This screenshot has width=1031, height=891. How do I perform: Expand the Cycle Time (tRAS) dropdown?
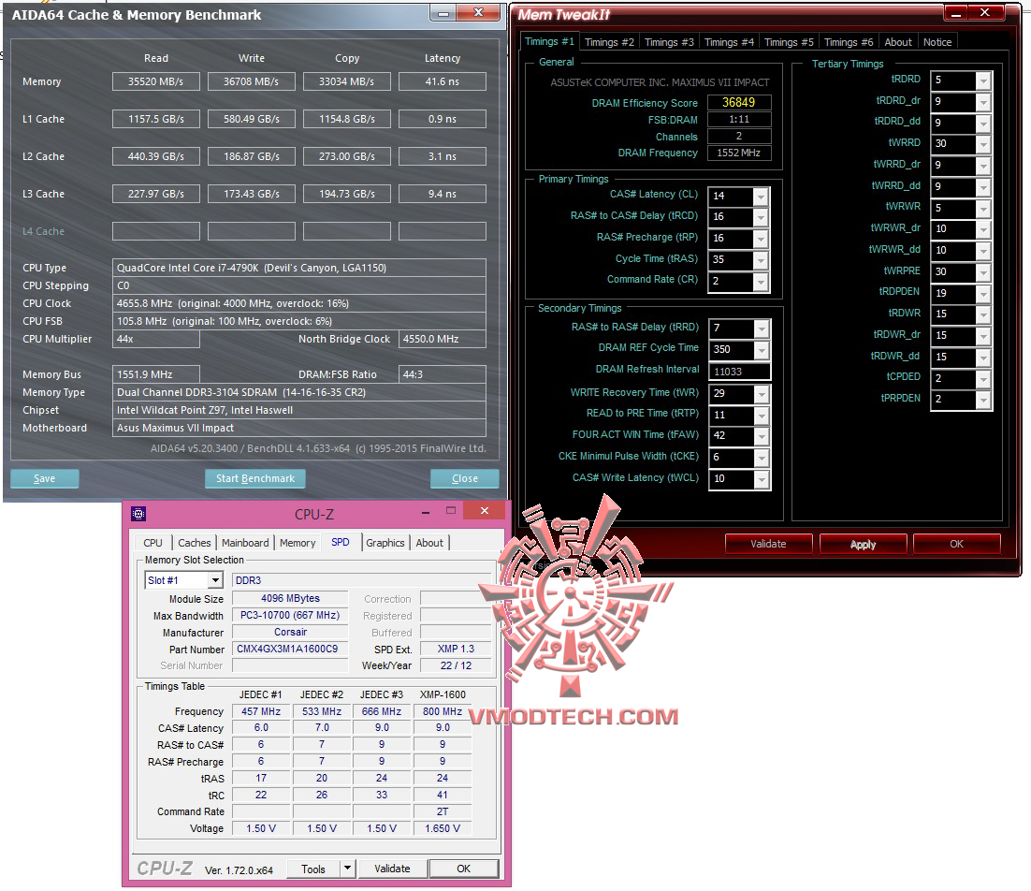(760, 260)
